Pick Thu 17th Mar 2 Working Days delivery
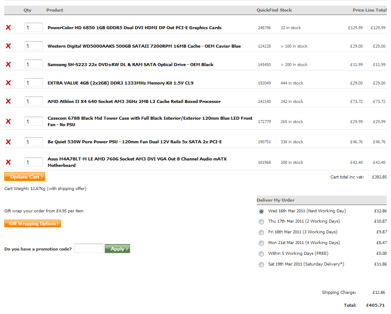Image resolution: width=391 pixels, height=314 pixels. [x=261, y=222]
